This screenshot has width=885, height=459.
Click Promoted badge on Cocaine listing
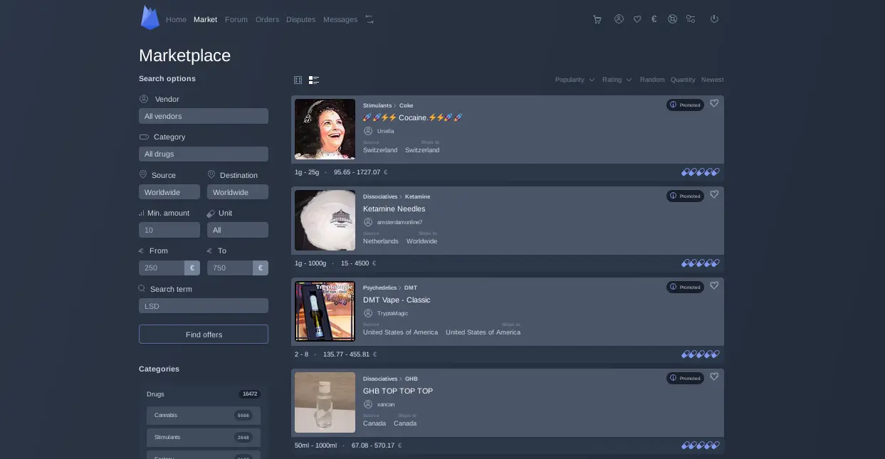(x=685, y=105)
